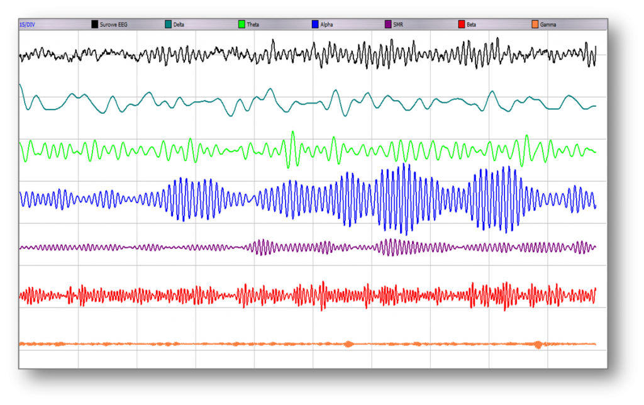
Task: Select the purple SMR legend swatch
Action: [388, 25]
